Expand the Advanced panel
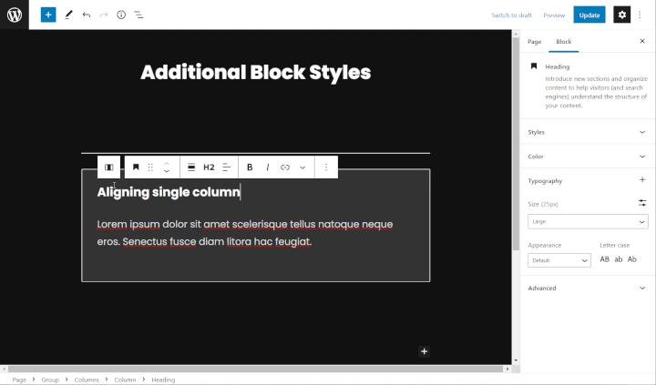This screenshot has width=656, height=385. click(x=588, y=288)
